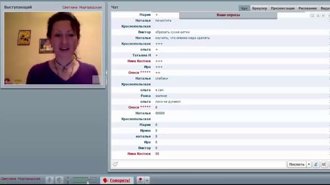
Task: Adjust the lower triangle level slider
Action: pos(88,183)
